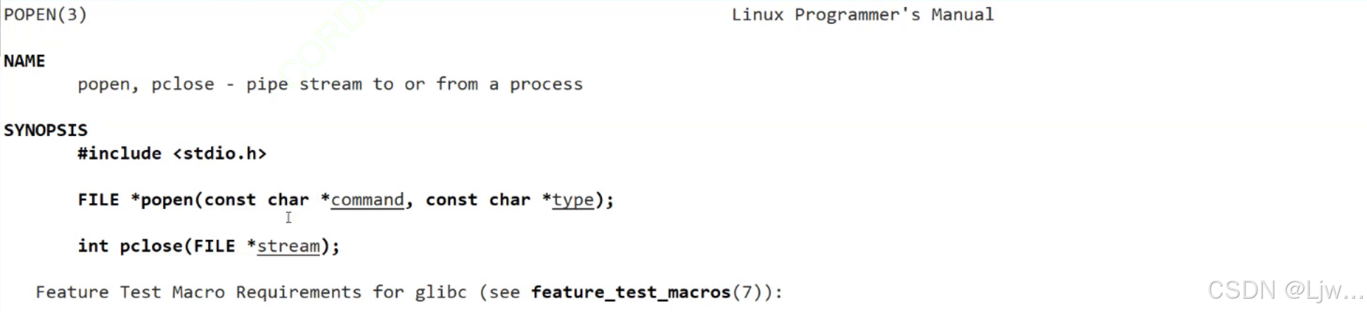Viewport: 1367px width, 312px height.
Task: Click pclose in the NAME description line
Action: (183, 85)
